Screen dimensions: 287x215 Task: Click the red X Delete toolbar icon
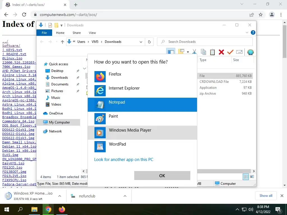pos(221,52)
